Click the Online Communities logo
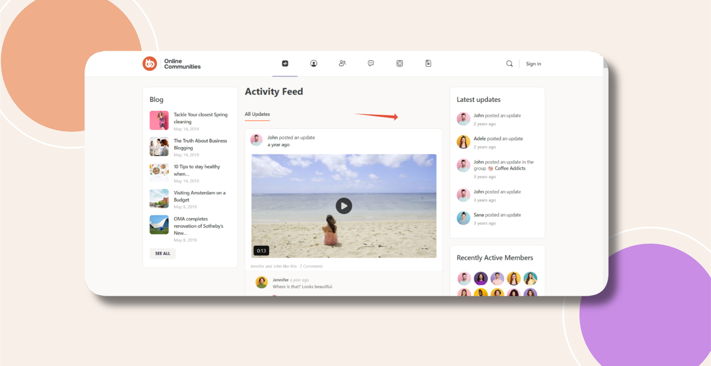Image resolution: width=711 pixels, height=366 pixels. pos(172,64)
